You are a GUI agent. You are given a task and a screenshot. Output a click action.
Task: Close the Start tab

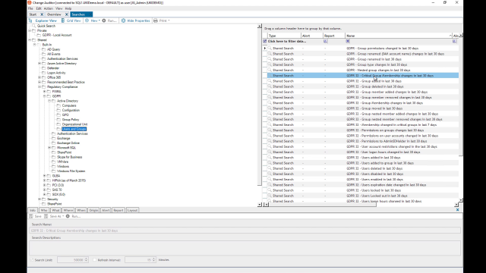[x=42, y=14]
